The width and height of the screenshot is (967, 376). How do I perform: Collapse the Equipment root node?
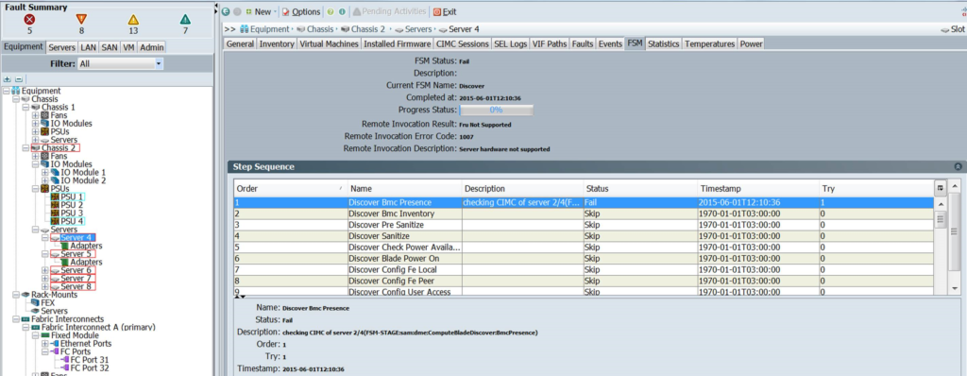click(x=7, y=91)
